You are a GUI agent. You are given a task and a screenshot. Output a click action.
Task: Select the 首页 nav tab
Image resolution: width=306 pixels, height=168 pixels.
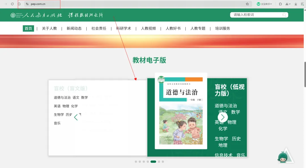coord(28,29)
